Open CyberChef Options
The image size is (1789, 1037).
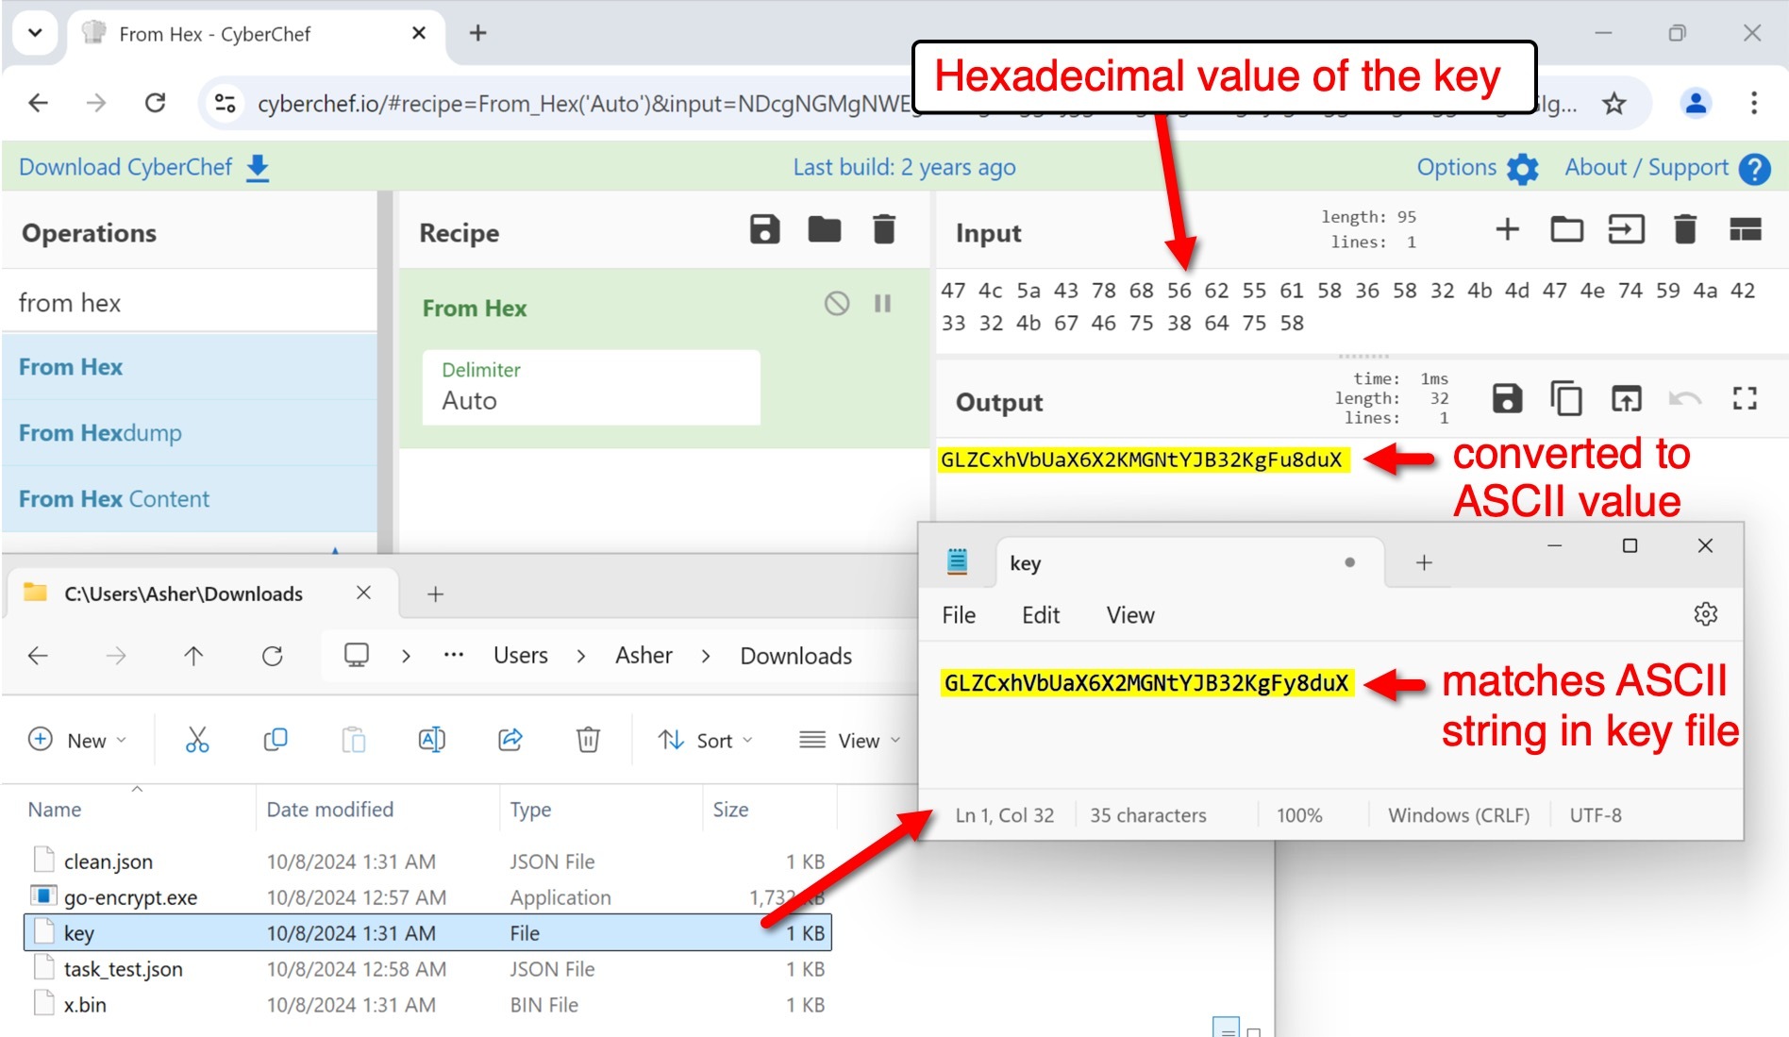pos(1477,168)
